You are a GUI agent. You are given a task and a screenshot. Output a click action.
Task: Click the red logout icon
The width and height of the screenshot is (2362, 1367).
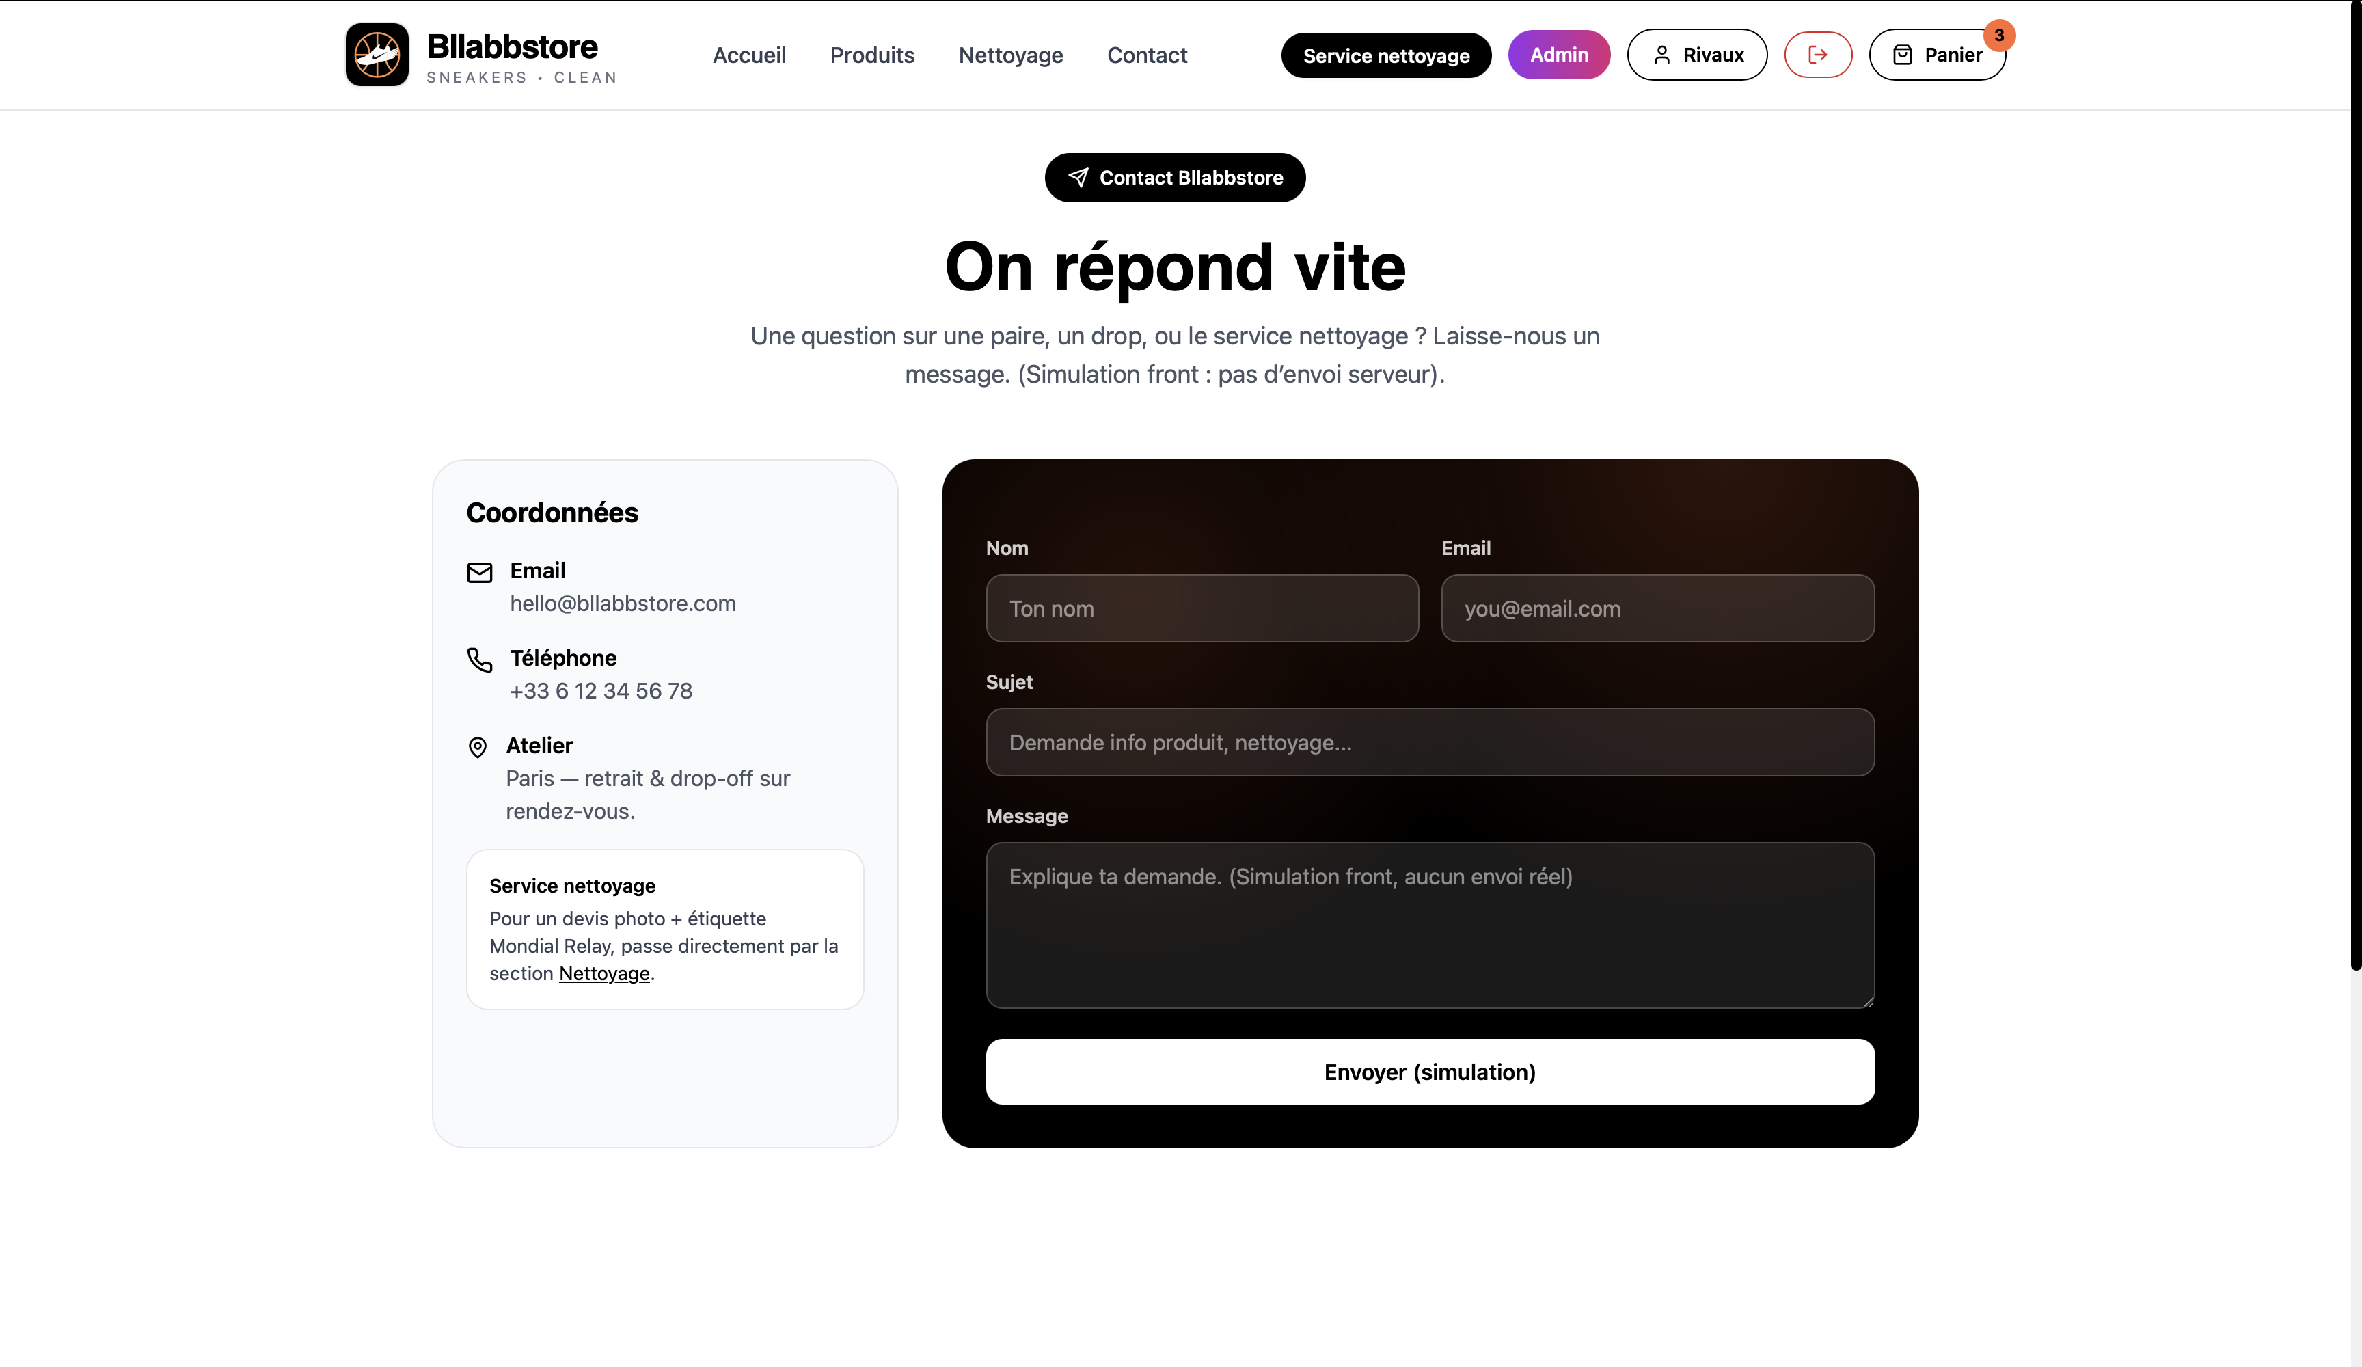click(x=1817, y=55)
